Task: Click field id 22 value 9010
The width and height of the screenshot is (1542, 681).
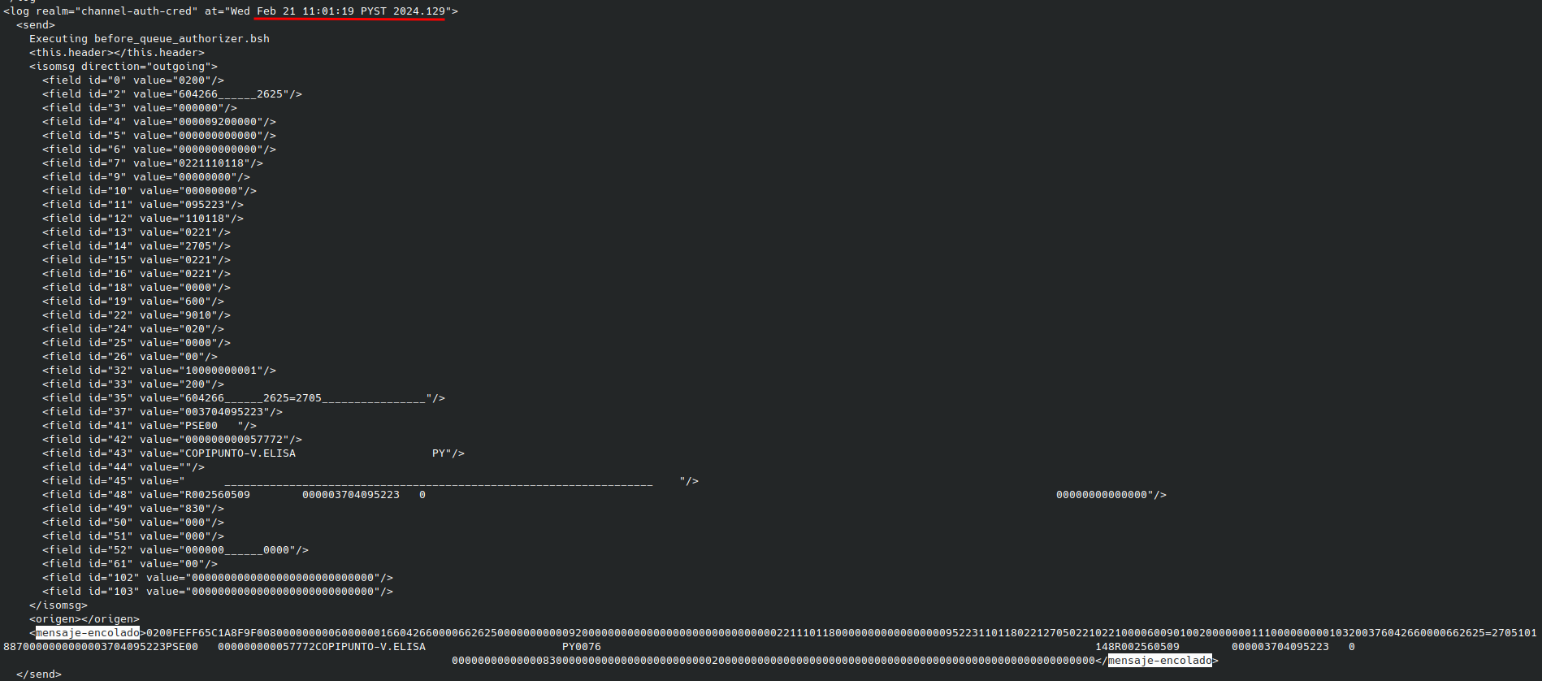Action: click(136, 315)
